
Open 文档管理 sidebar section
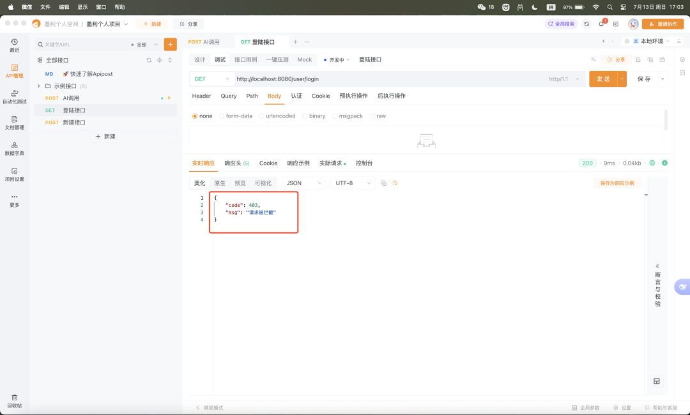point(15,123)
